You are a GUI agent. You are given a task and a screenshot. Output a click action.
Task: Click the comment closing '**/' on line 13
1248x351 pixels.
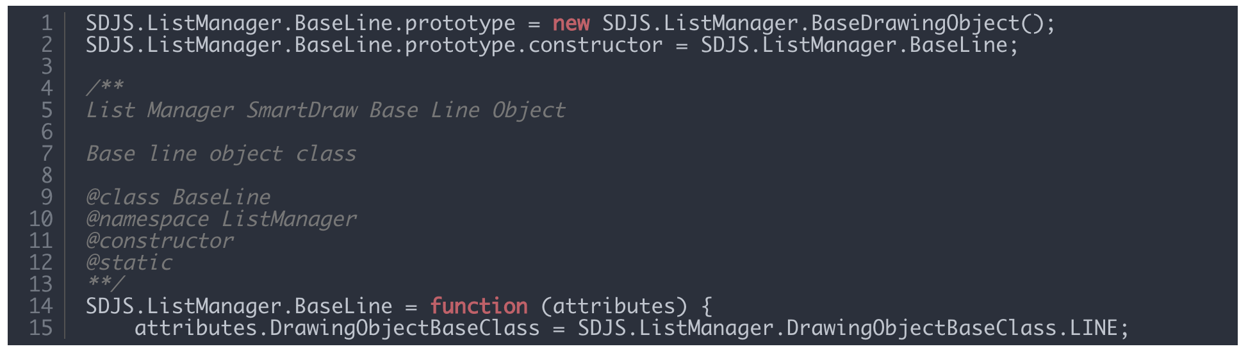[105, 284]
